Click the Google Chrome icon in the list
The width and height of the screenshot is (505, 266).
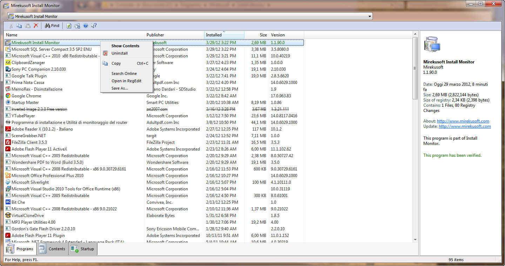pos(8,96)
